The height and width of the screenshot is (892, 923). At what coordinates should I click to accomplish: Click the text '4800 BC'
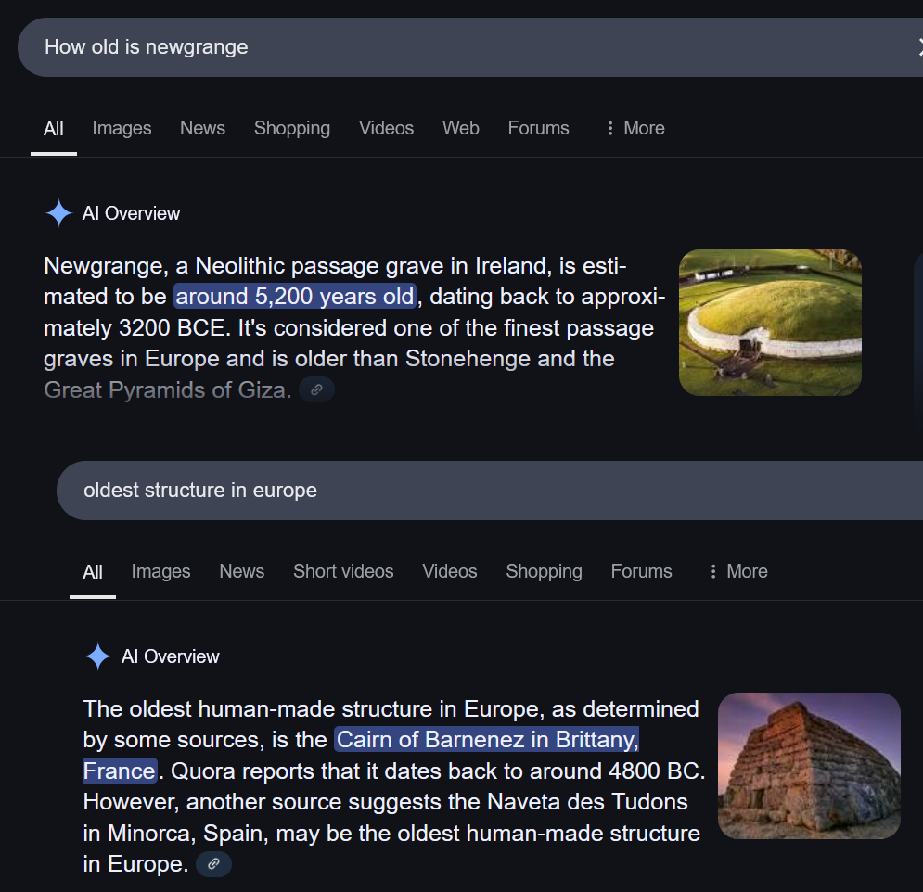653,771
